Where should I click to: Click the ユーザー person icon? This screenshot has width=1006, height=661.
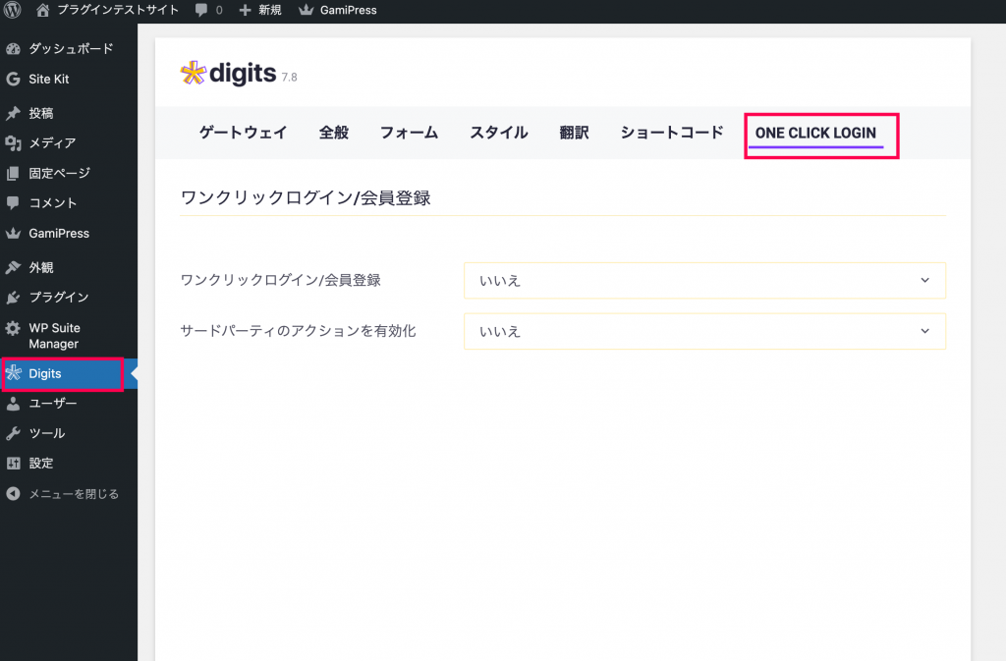pos(13,404)
